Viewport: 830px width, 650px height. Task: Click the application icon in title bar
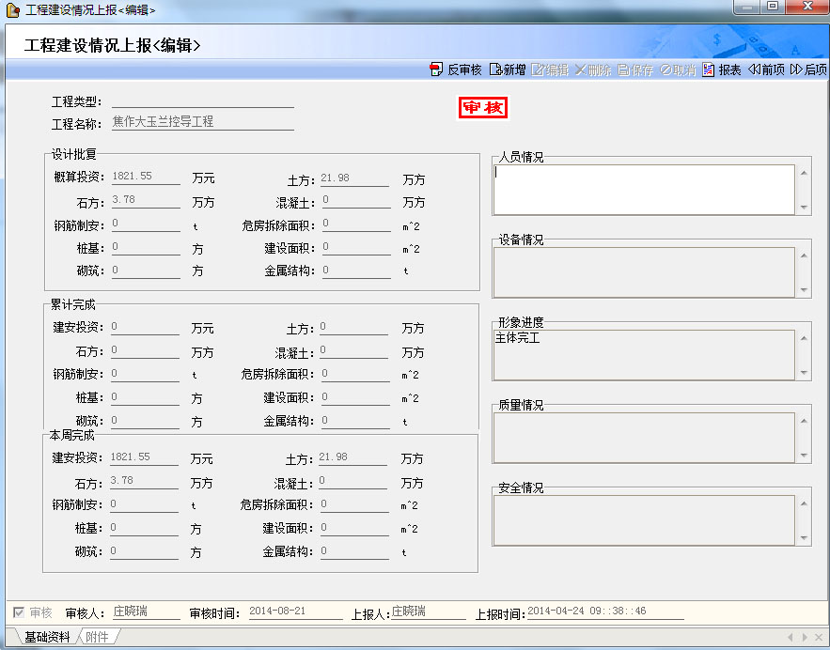13,9
